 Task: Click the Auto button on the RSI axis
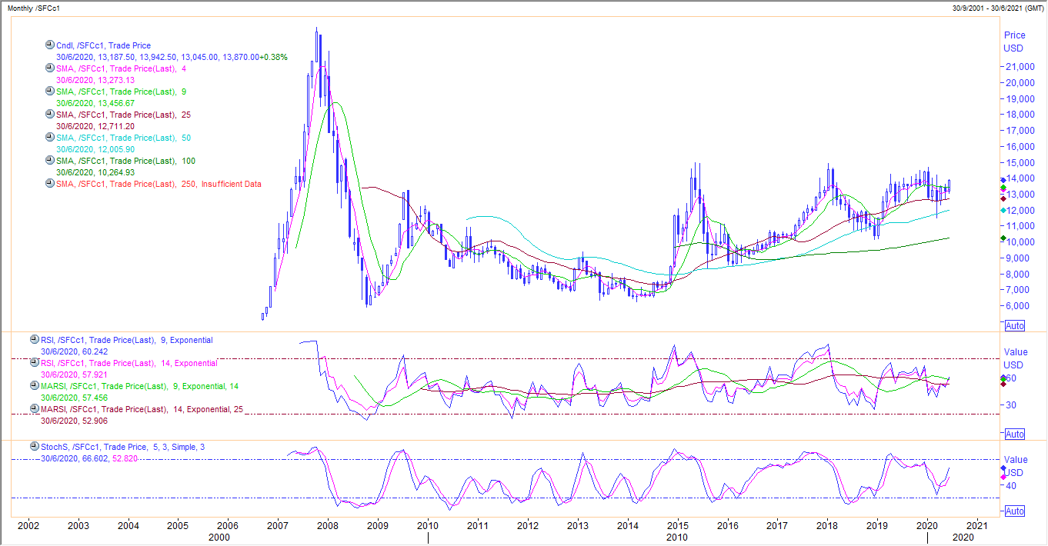point(1015,434)
